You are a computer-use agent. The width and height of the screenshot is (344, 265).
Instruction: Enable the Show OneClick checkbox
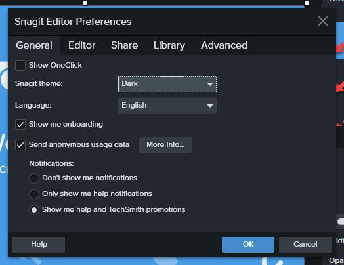click(20, 66)
